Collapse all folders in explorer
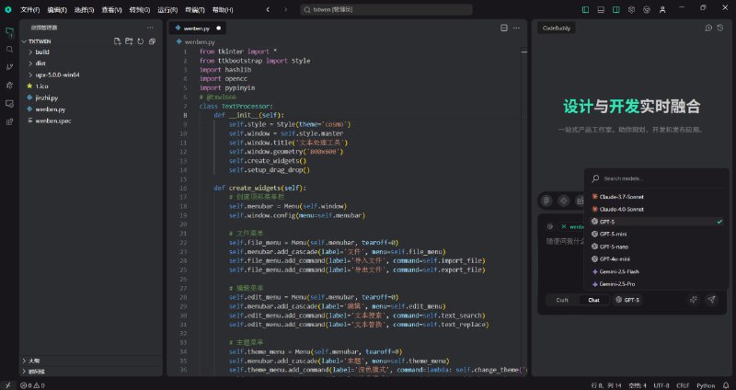 [x=152, y=41]
